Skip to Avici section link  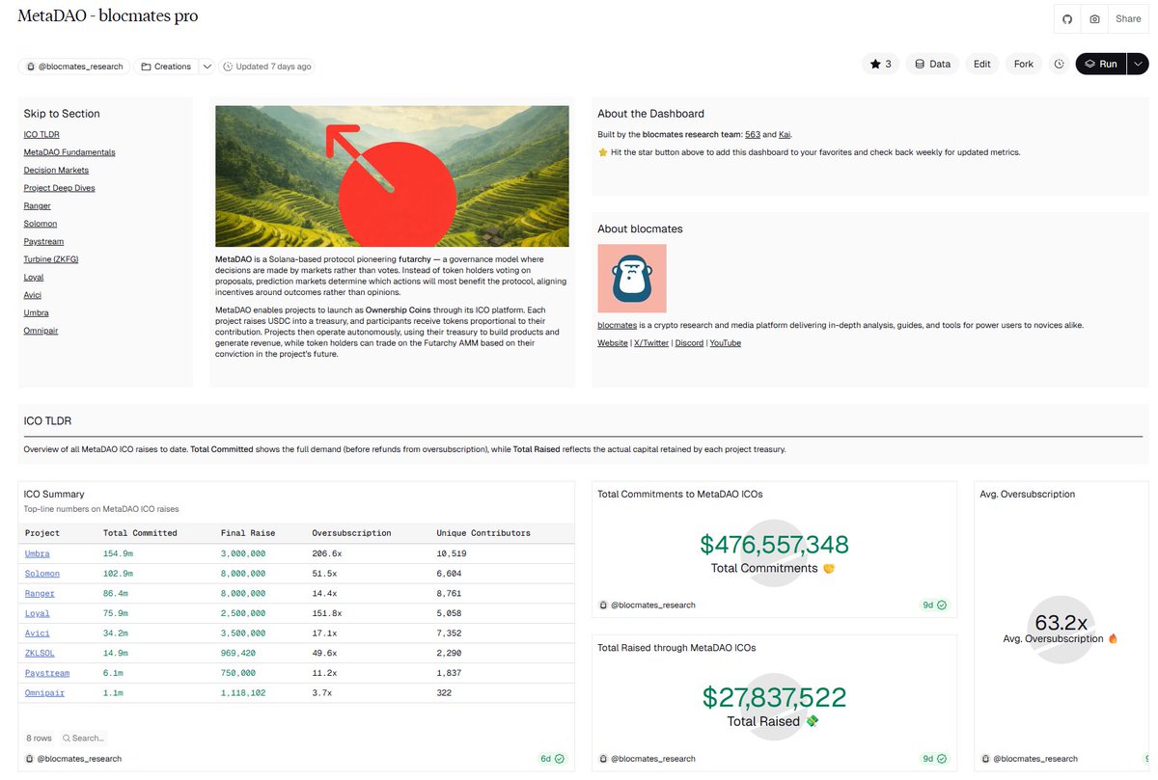pos(33,295)
